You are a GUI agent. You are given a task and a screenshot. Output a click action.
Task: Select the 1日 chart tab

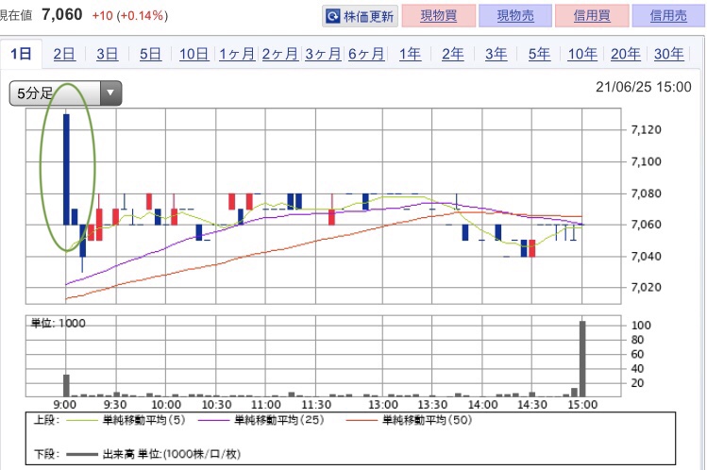21,54
